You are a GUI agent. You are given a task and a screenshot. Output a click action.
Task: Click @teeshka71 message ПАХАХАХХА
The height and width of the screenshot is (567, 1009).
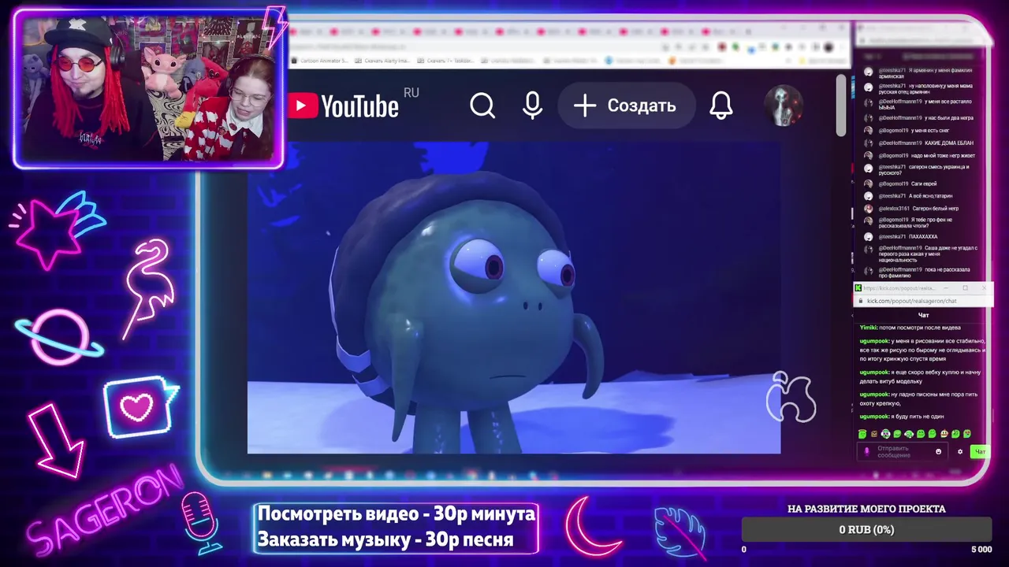[908, 237]
